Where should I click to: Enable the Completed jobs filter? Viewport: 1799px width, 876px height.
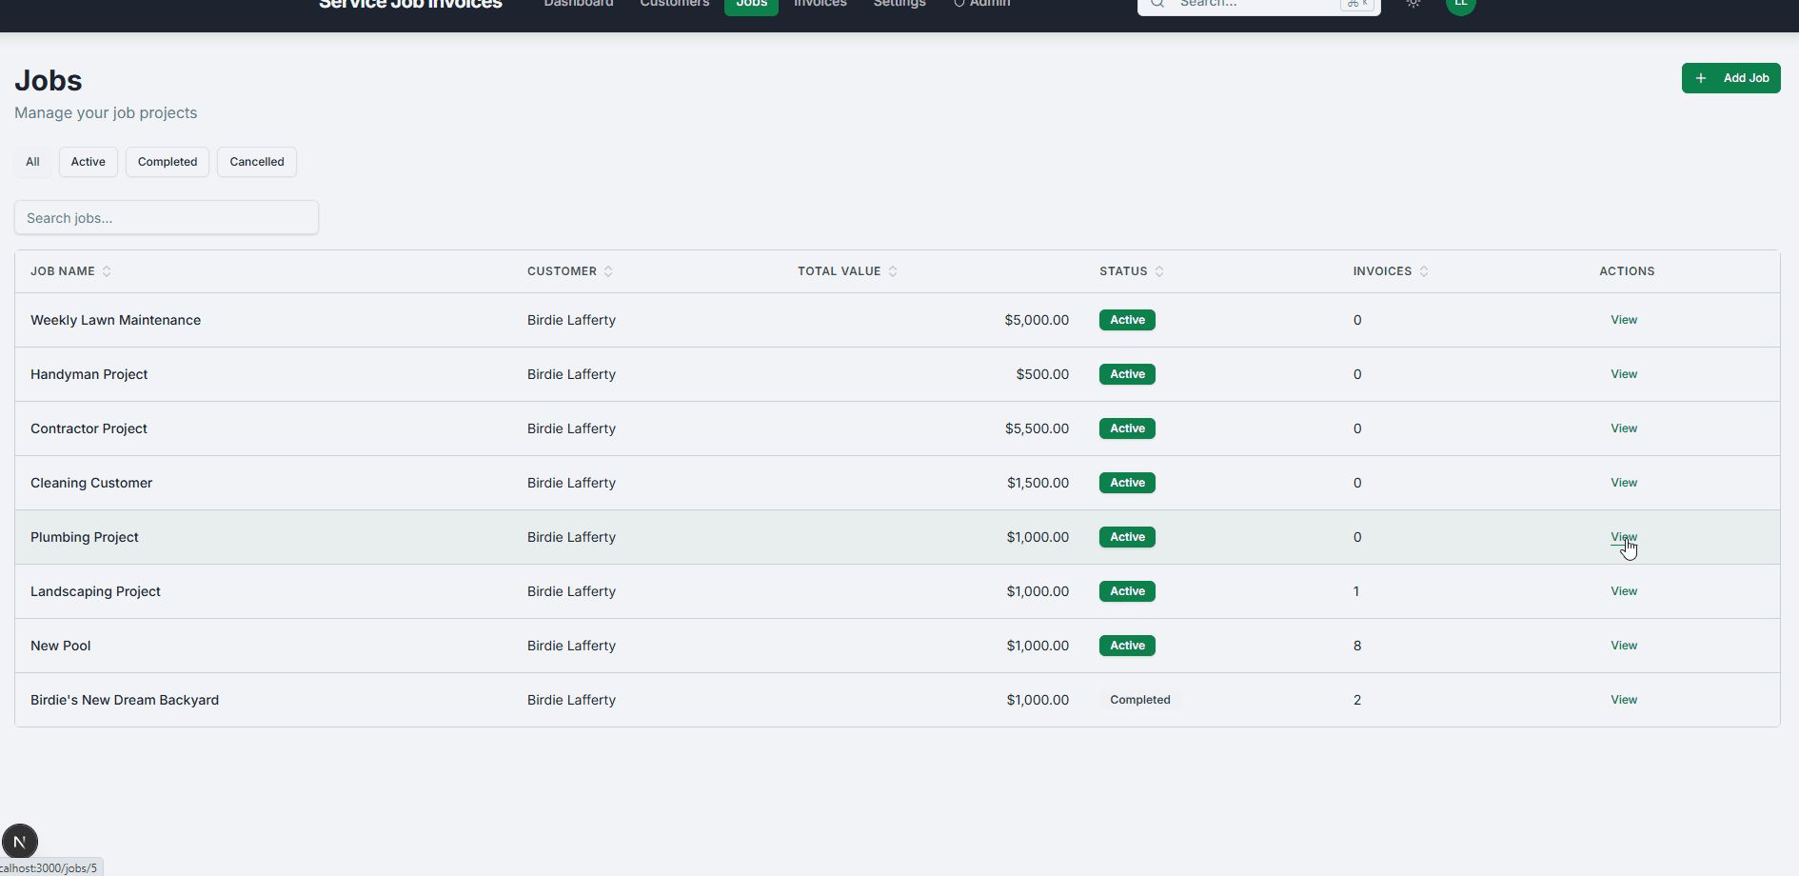coord(167,162)
